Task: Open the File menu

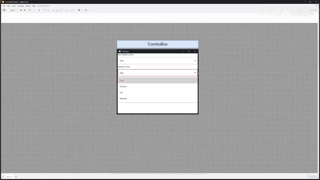Action: [x=4, y=6]
